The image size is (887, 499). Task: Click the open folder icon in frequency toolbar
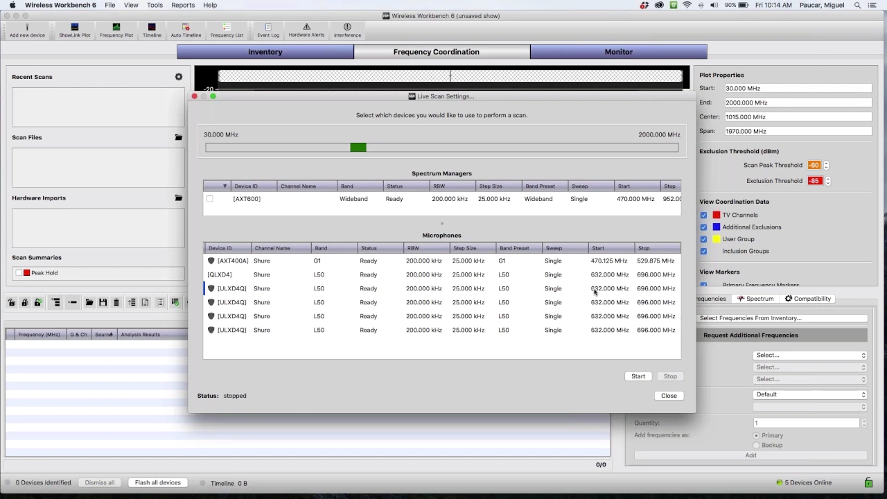[89, 302]
